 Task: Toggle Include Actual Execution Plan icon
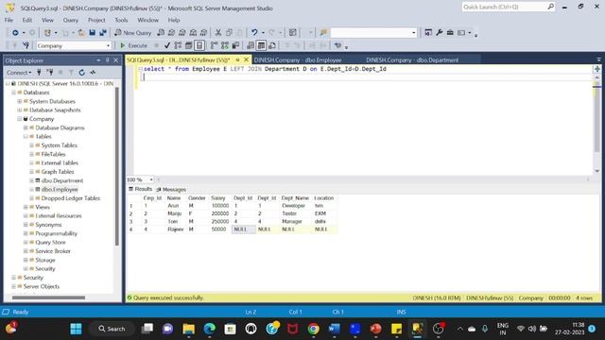(215, 45)
